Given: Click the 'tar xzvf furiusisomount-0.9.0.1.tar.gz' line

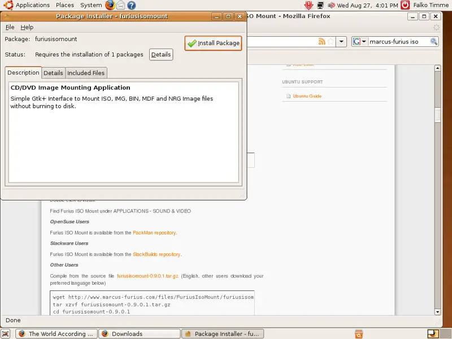Looking at the screenshot, I should click(111, 305).
